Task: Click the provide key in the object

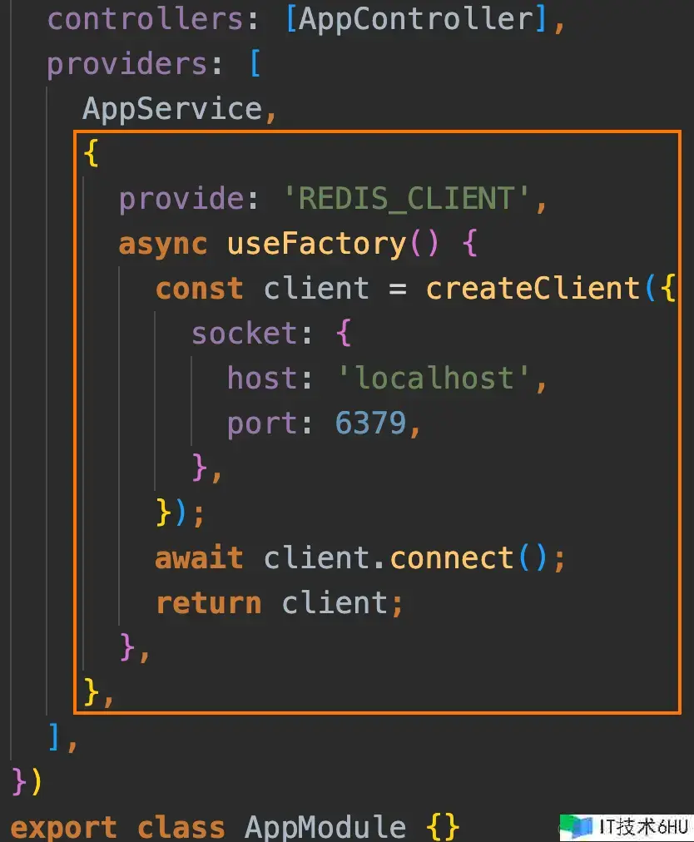Action: [181, 199]
